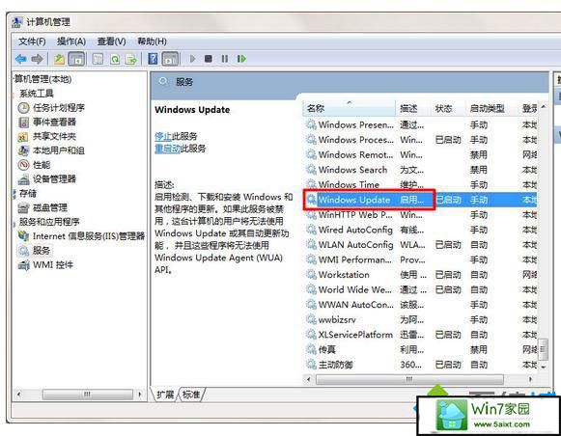Click the Restart Service icon

coord(241,59)
